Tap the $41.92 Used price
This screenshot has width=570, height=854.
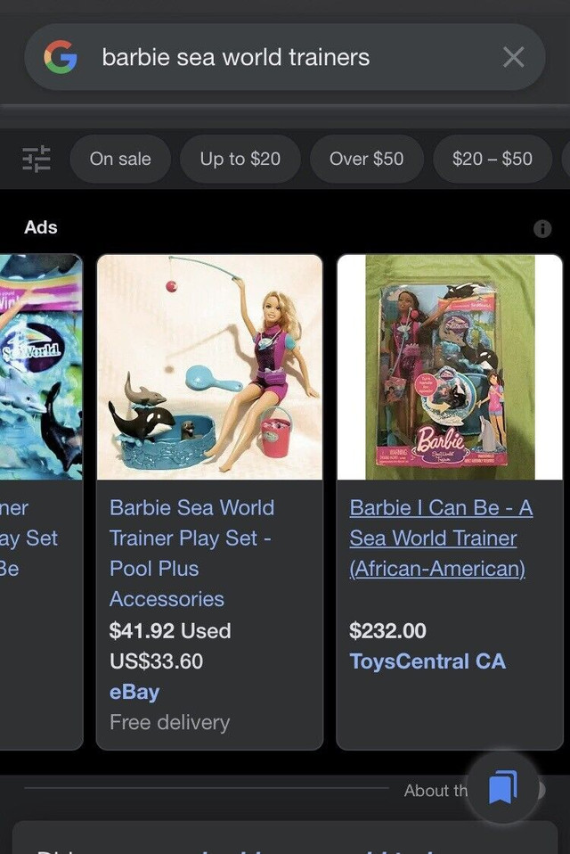coord(169,631)
